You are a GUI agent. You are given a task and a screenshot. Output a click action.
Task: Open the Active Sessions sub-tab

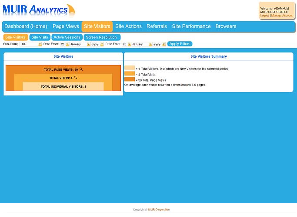tap(67, 37)
